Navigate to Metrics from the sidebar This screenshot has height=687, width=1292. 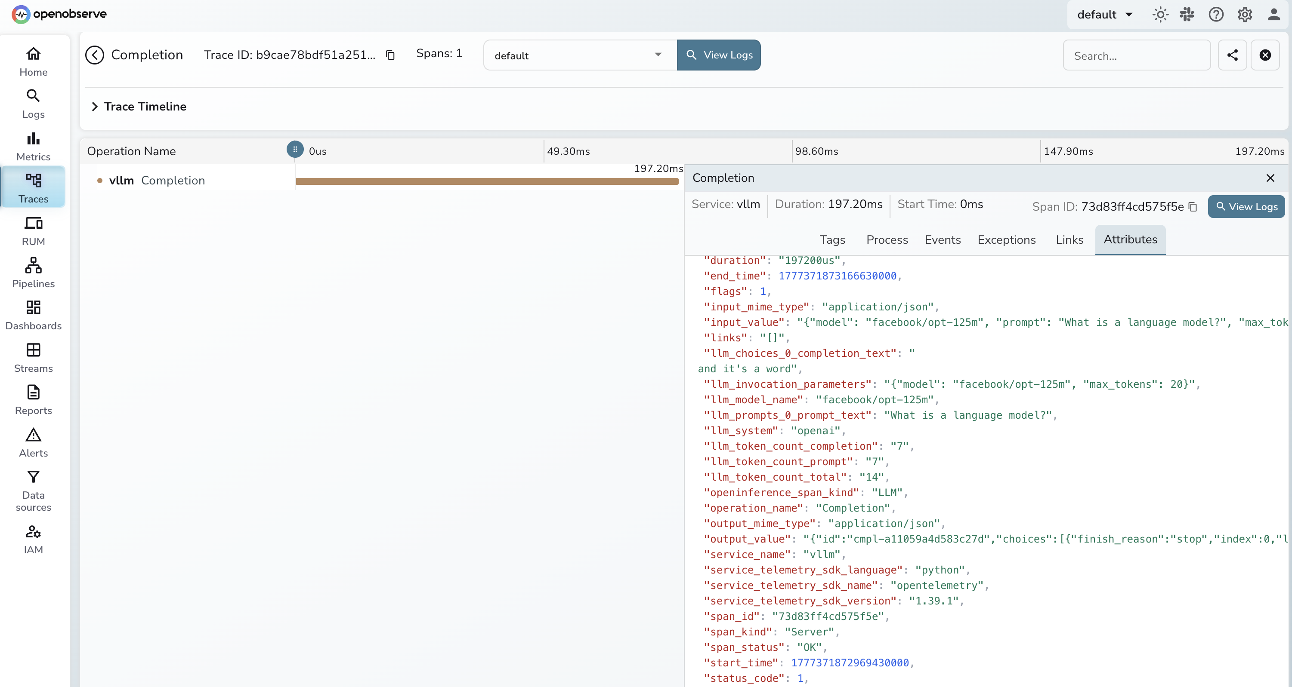click(33, 145)
